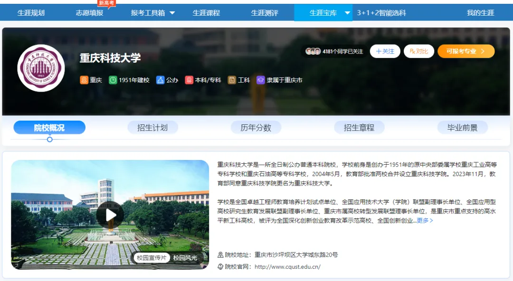Play the campus promotional video
Image resolution: width=513 pixels, height=281 pixels.
pos(110,215)
